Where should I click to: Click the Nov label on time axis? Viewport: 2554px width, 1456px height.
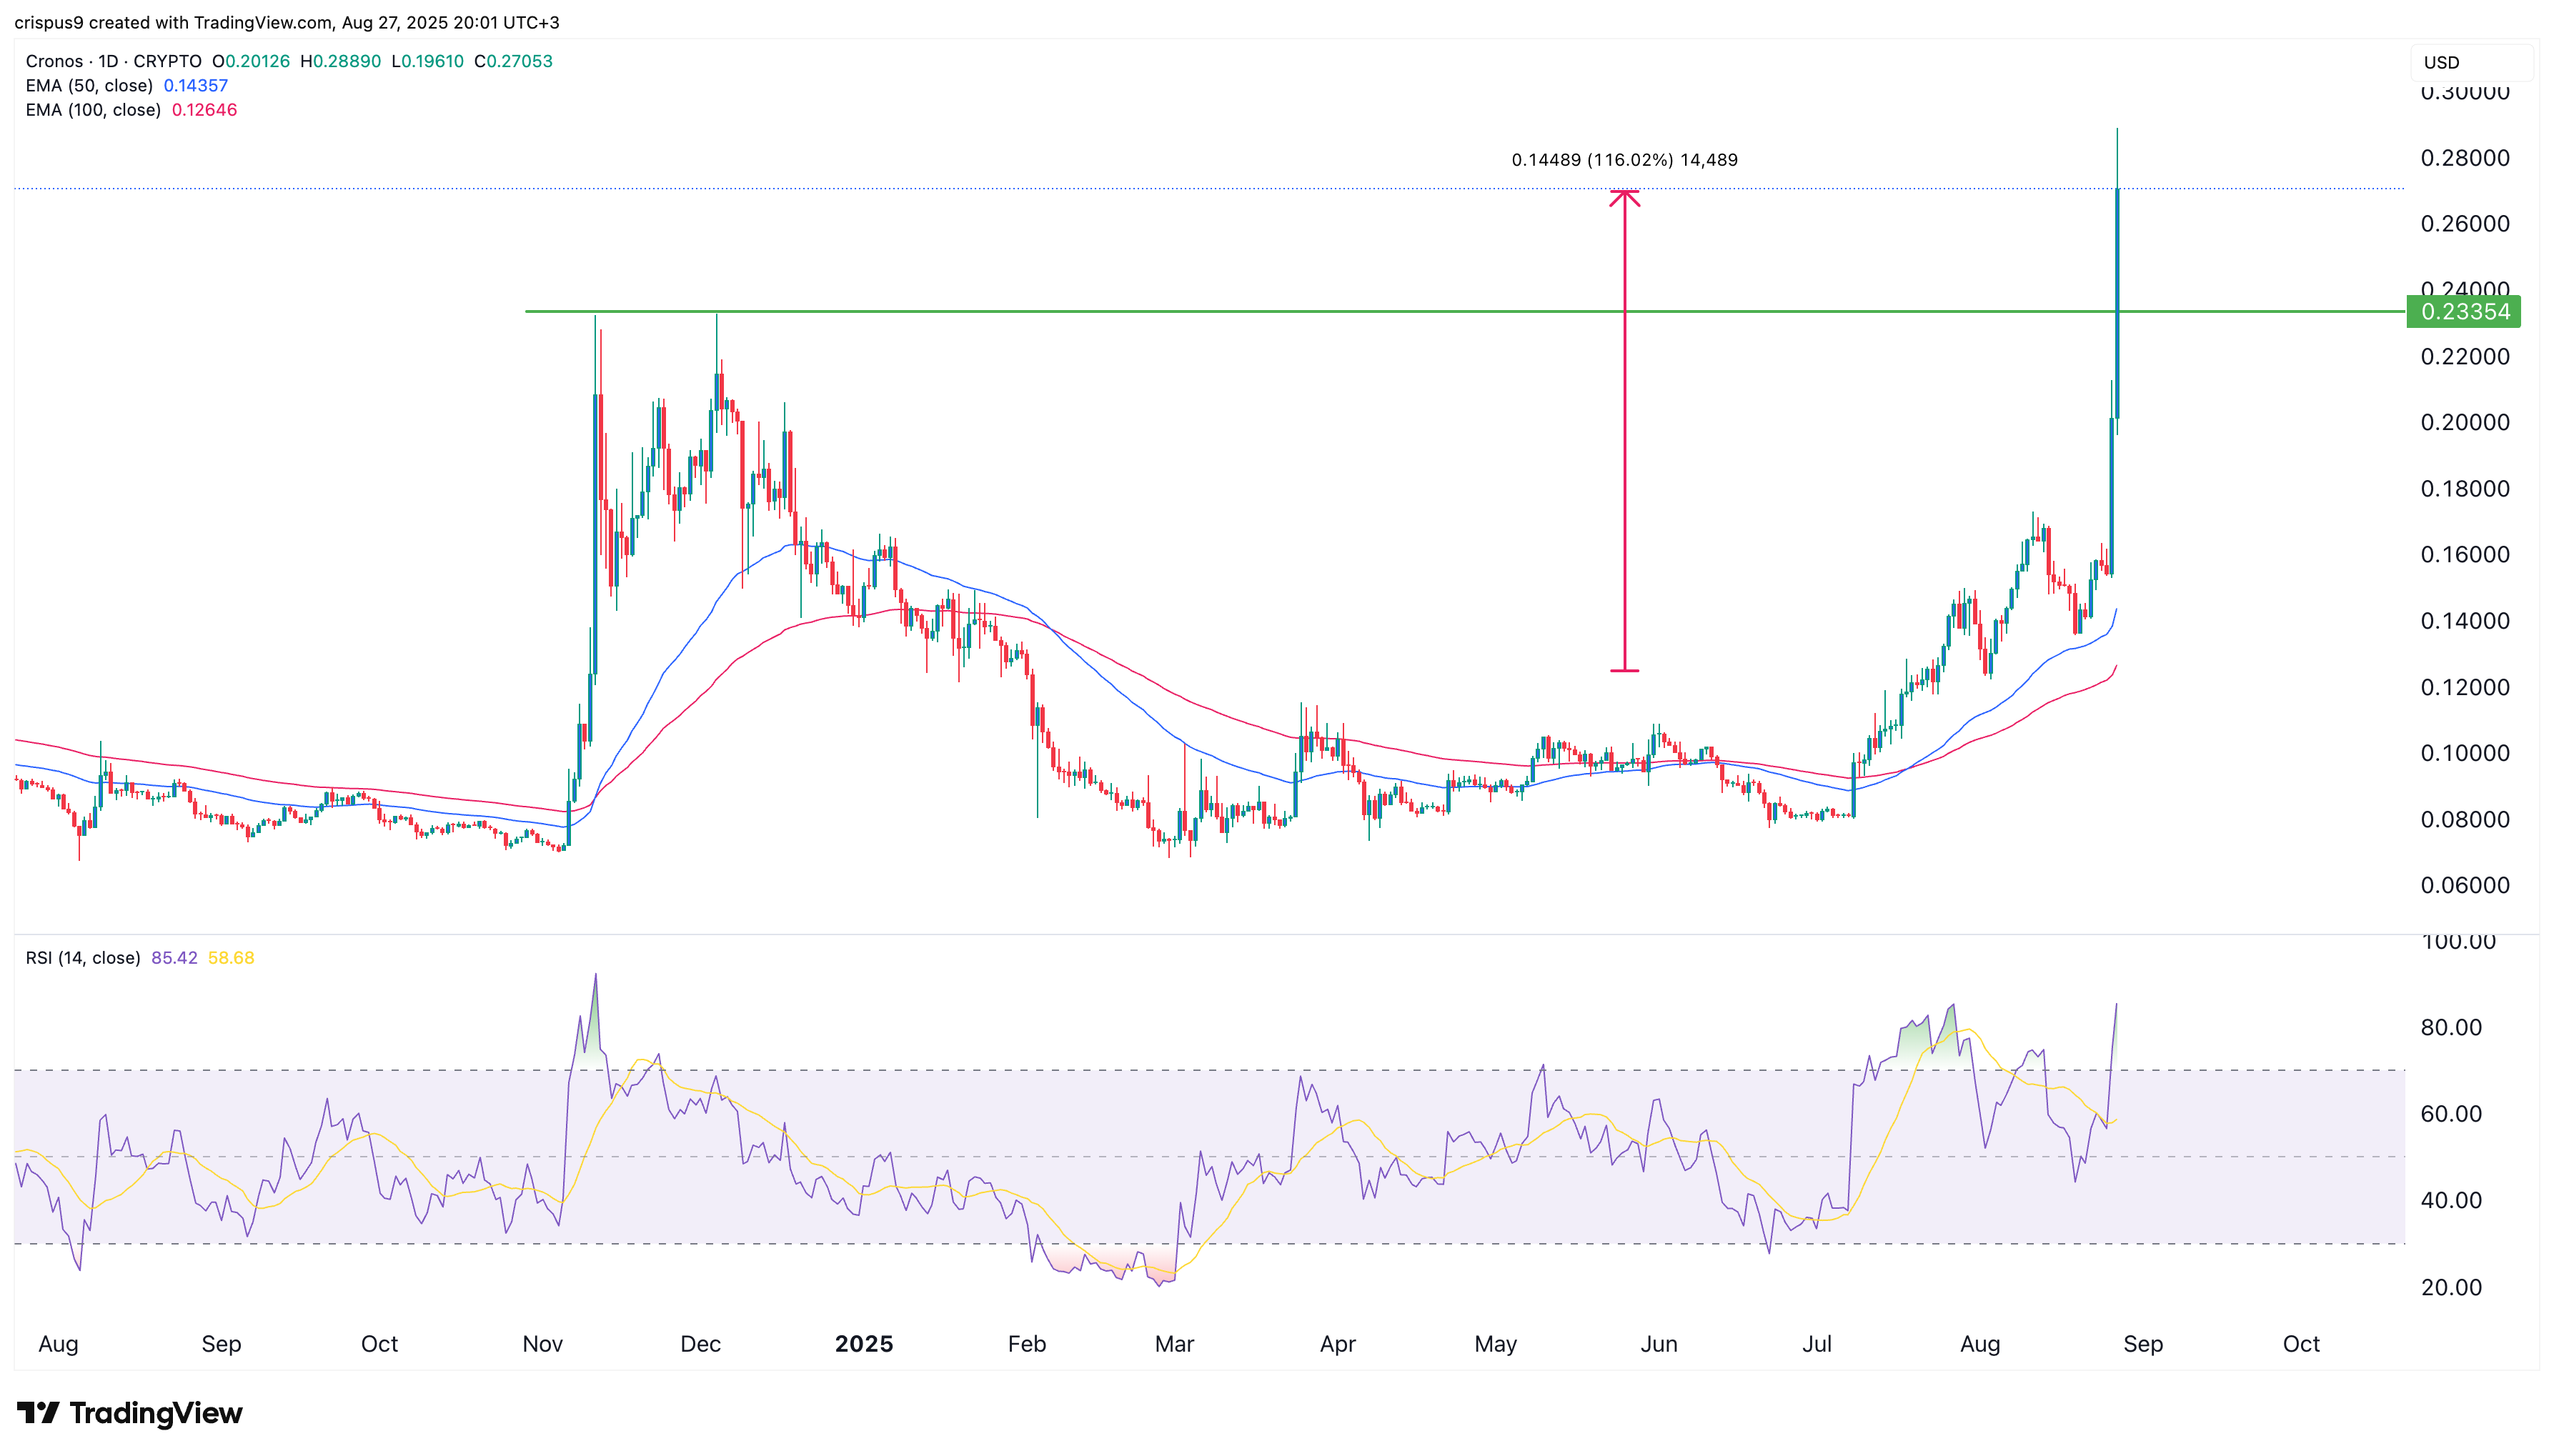pos(542,1344)
